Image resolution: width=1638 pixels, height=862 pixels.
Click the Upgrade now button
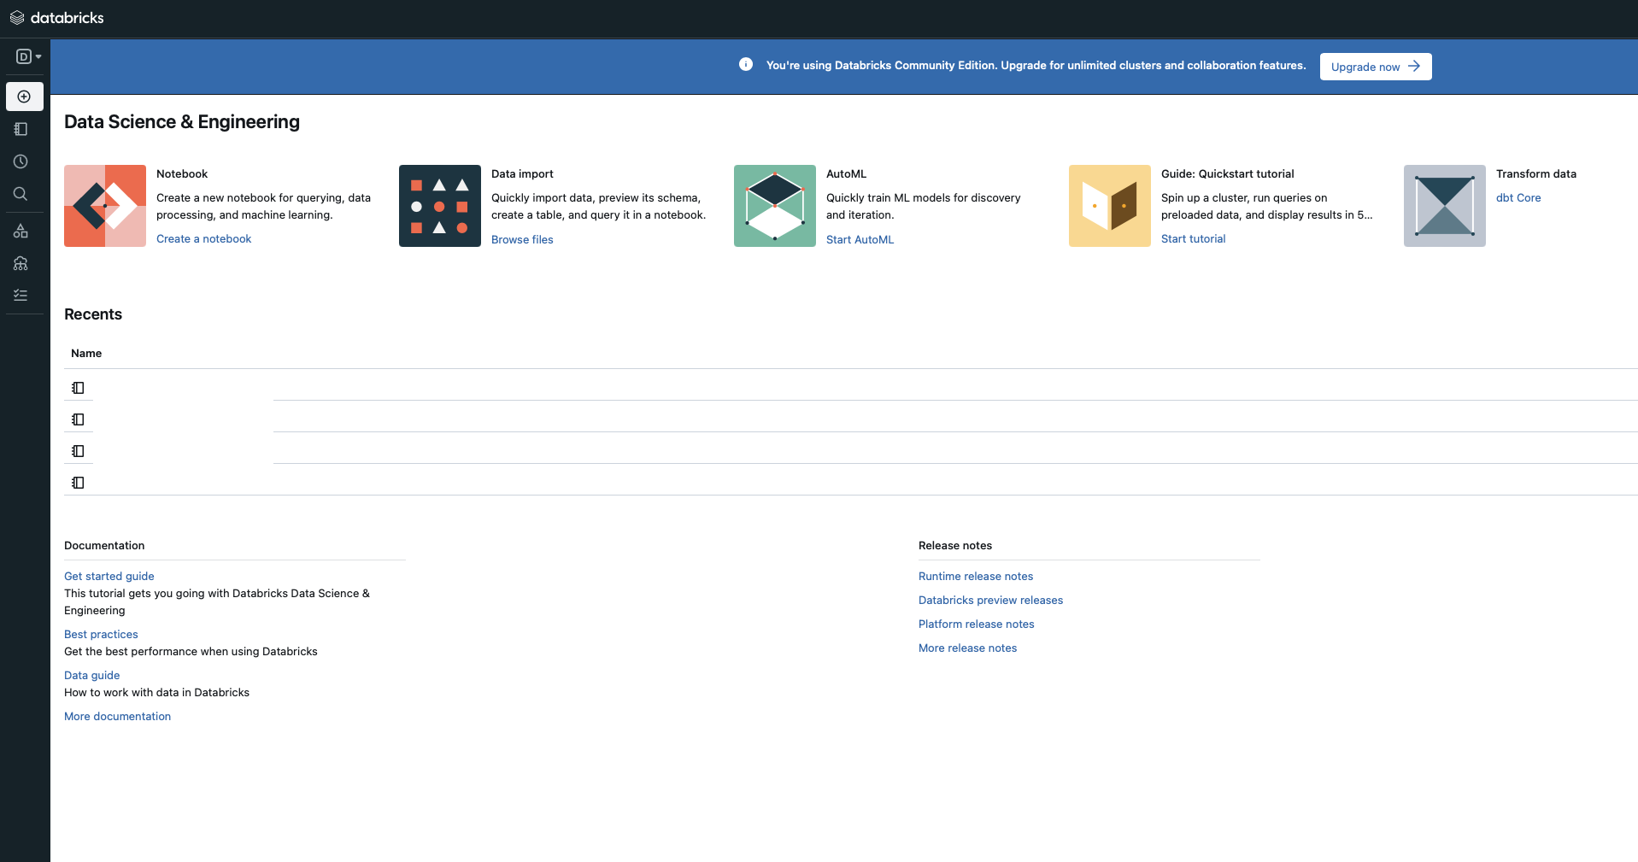pyautogui.click(x=1375, y=67)
